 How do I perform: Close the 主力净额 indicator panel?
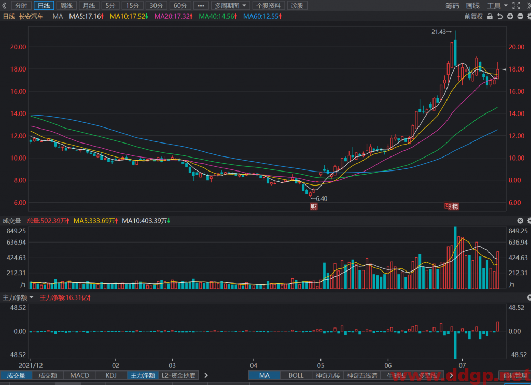pyautogui.click(x=529, y=297)
